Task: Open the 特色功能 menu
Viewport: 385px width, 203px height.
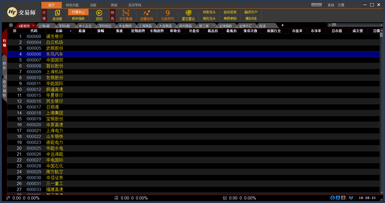Action: point(72,5)
